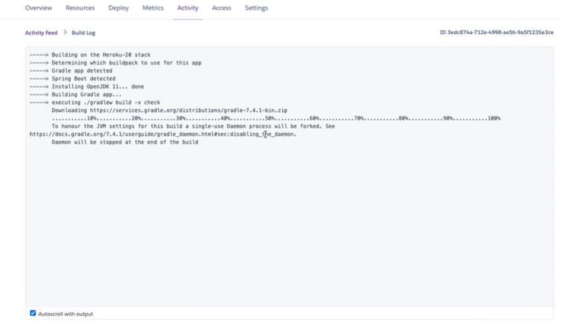The height and width of the screenshot is (322, 561).
Task: Go to the Deploy tab
Action: tap(119, 8)
